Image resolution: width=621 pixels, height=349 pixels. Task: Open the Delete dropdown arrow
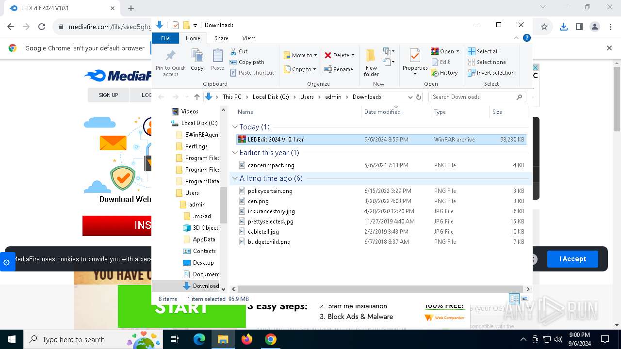[x=353, y=55]
